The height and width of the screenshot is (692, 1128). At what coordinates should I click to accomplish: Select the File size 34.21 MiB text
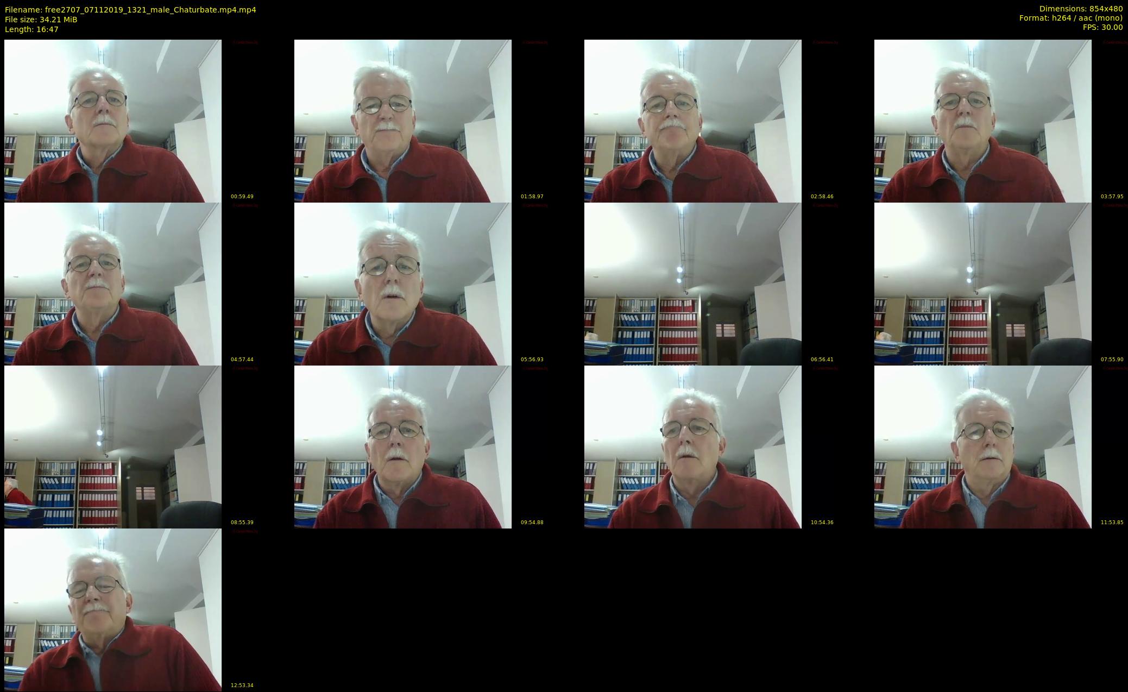coord(41,20)
